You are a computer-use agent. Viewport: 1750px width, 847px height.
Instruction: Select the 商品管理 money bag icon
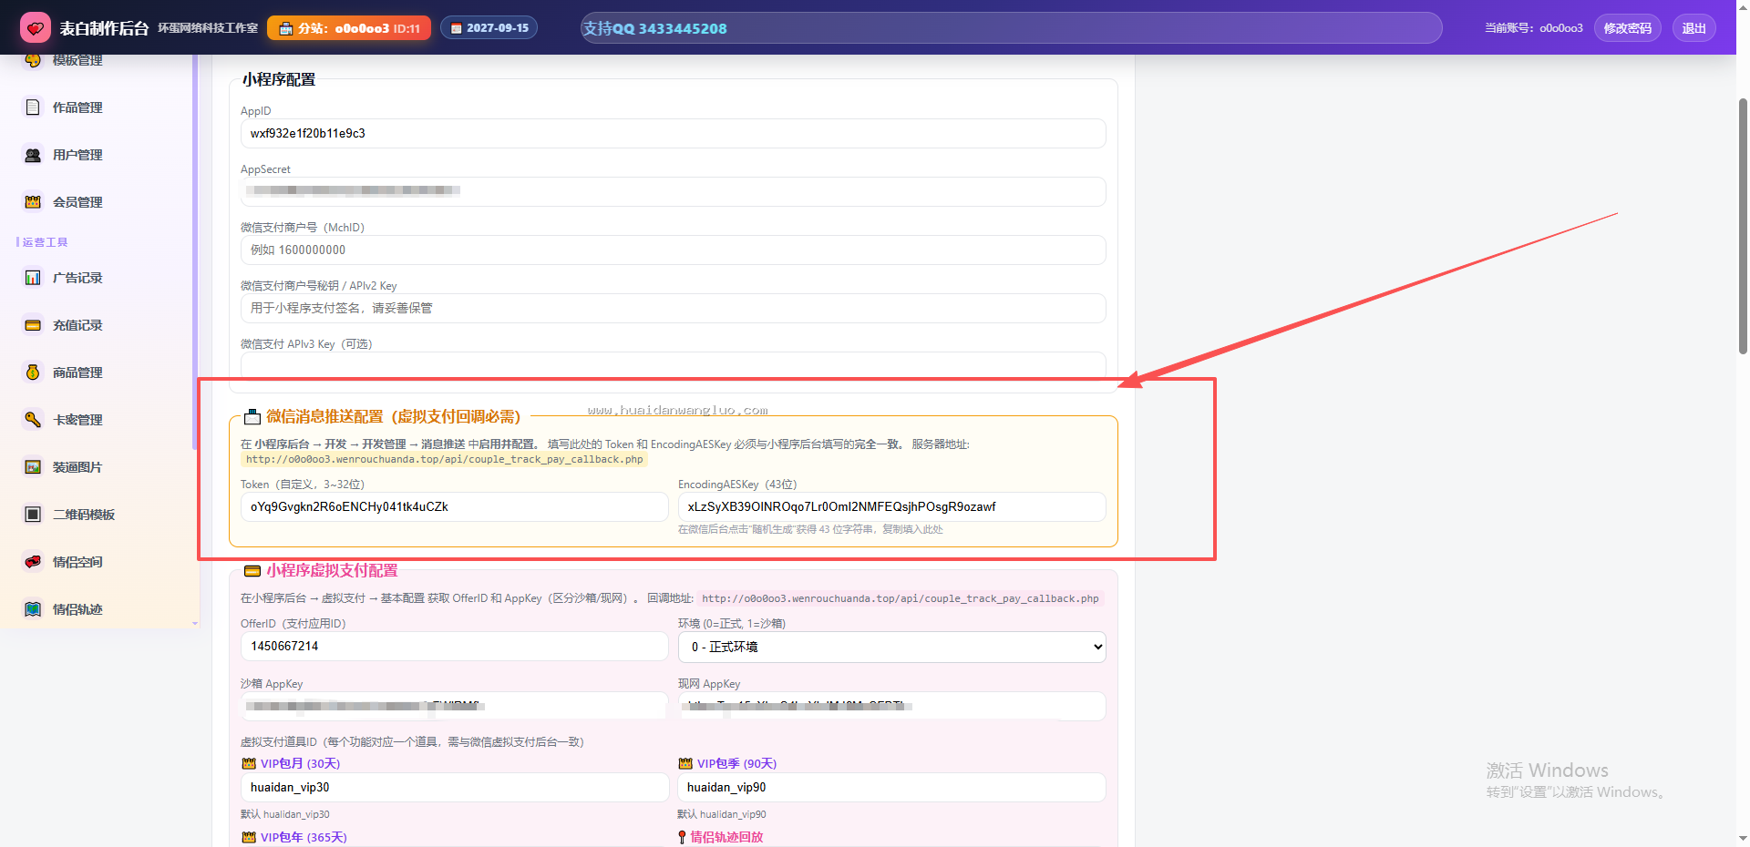tap(33, 372)
